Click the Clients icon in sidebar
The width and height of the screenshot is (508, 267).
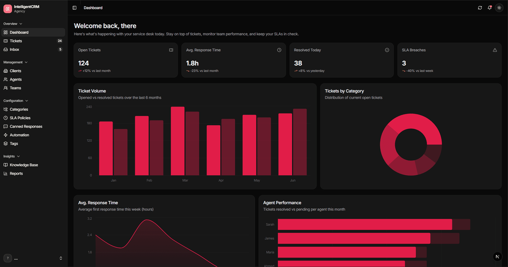pos(6,71)
